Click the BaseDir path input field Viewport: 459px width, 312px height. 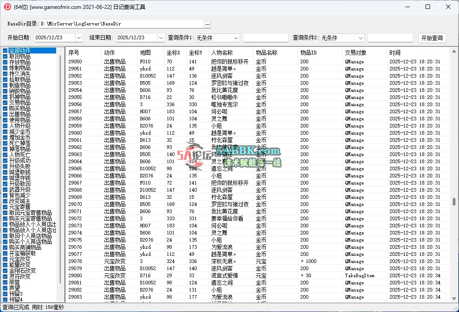point(112,24)
